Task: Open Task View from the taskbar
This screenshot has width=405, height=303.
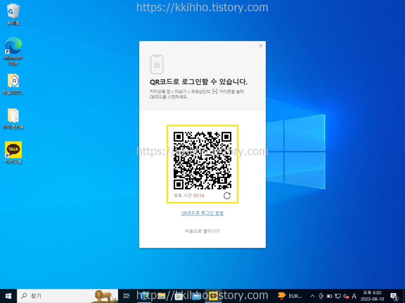Action: pyautogui.click(x=127, y=296)
